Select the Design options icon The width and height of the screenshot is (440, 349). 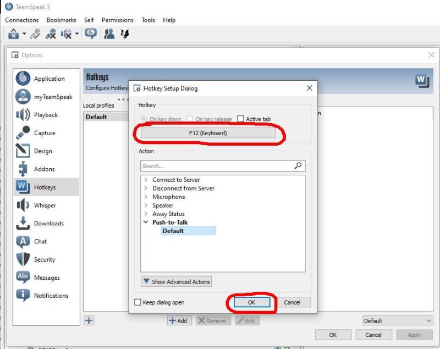23,151
